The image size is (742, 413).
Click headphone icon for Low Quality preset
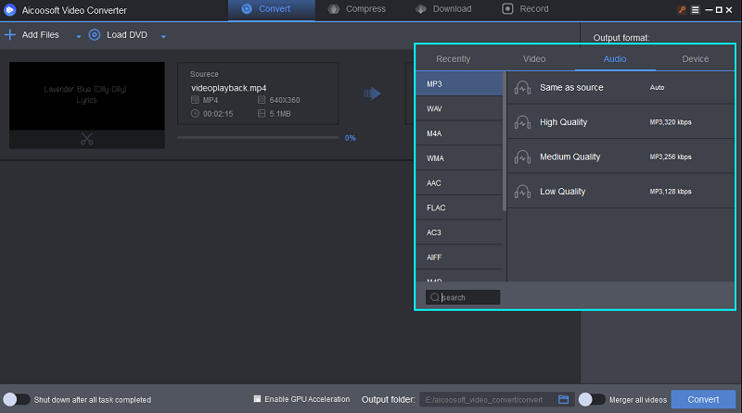click(x=522, y=192)
